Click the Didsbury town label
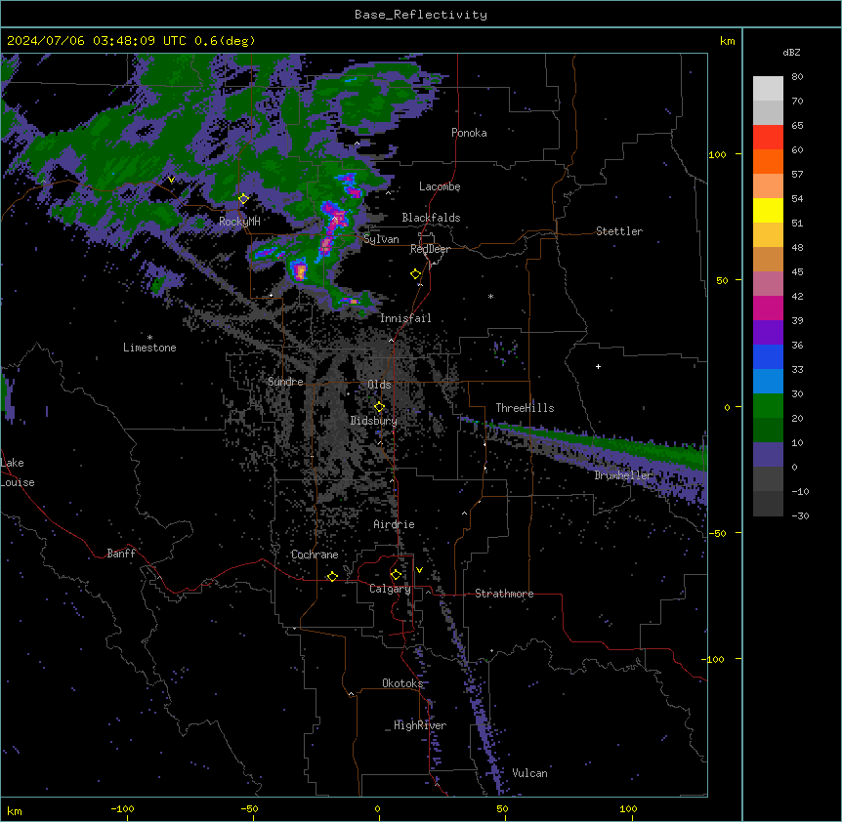This screenshot has width=842, height=822. pyautogui.click(x=374, y=421)
